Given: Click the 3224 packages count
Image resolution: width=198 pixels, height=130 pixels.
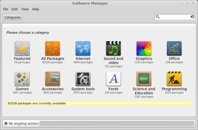Looking at the screenshot, I should click(174, 92).
